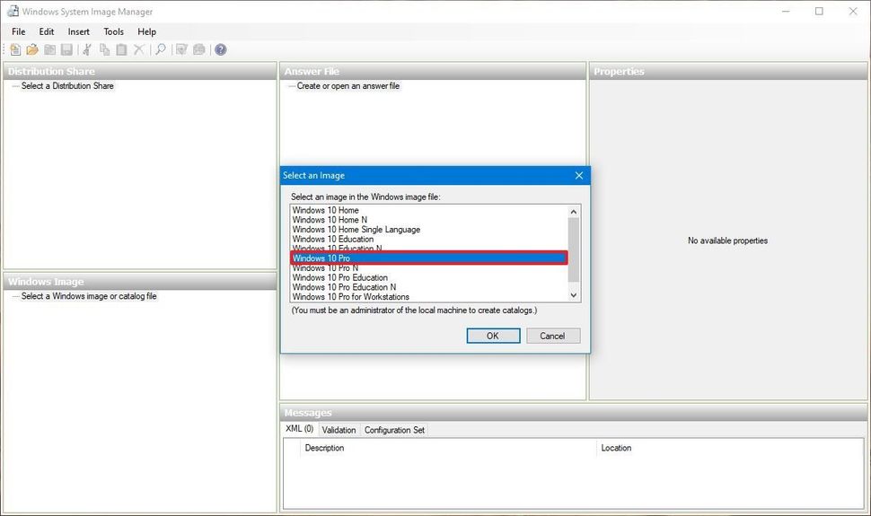Click 'Select a Windows image or catalog file'
871x516 pixels.
pyautogui.click(x=89, y=296)
